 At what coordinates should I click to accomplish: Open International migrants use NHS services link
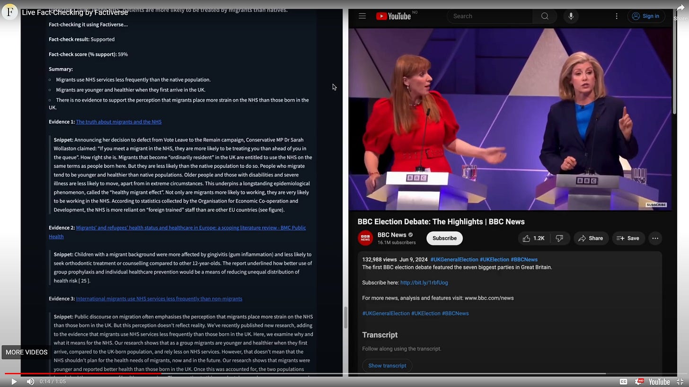[x=159, y=299]
